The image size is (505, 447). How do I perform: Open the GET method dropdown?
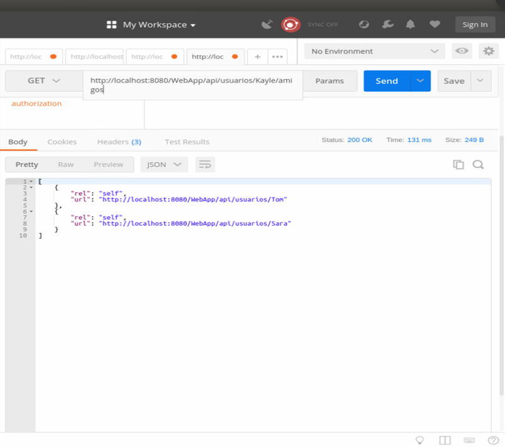(x=44, y=81)
